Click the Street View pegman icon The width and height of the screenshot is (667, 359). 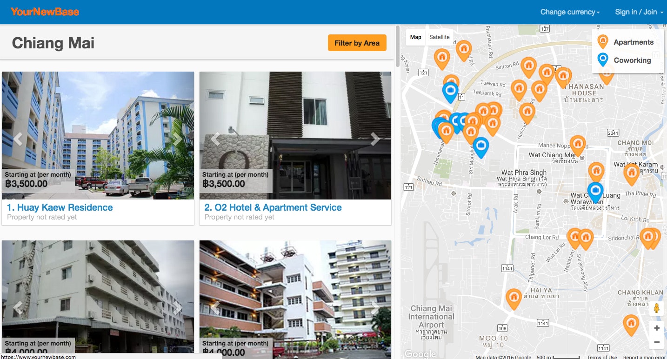pyautogui.click(x=657, y=309)
